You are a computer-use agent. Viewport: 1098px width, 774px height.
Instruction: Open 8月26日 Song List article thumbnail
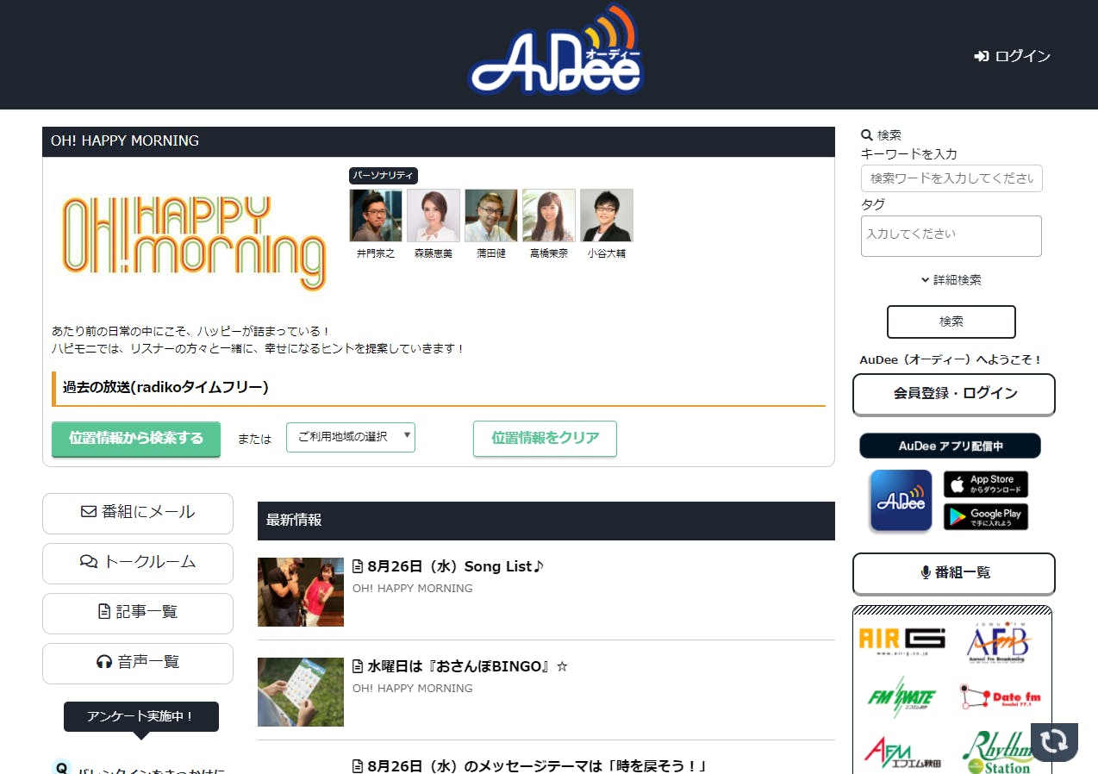pyautogui.click(x=301, y=592)
